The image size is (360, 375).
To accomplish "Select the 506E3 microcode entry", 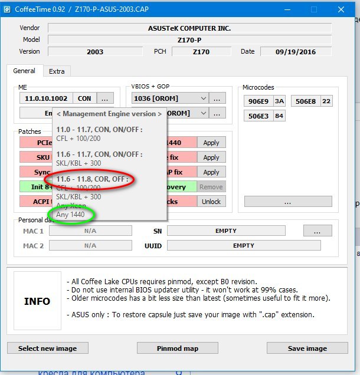I will coord(258,116).
